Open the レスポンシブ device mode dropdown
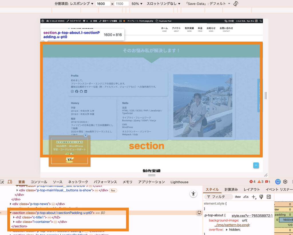Viewport: 293px width, 235px height. pos(83,3)
